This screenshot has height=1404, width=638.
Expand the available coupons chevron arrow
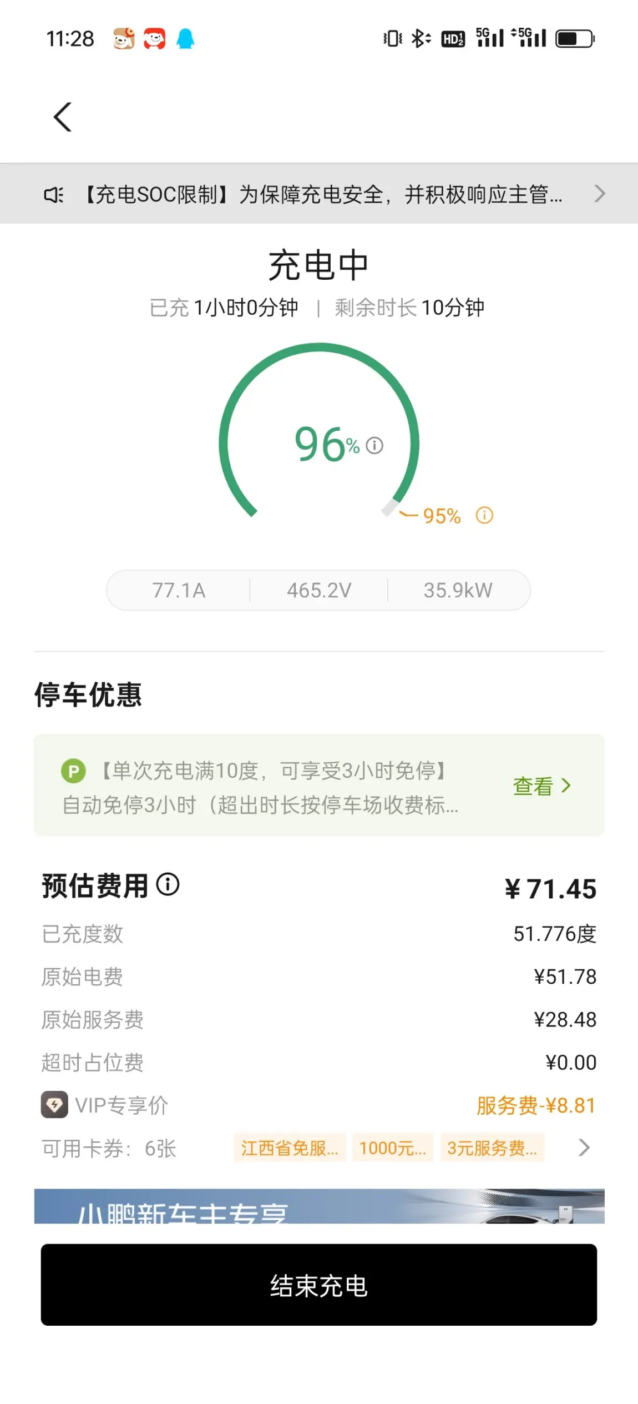coord(584,1148)
